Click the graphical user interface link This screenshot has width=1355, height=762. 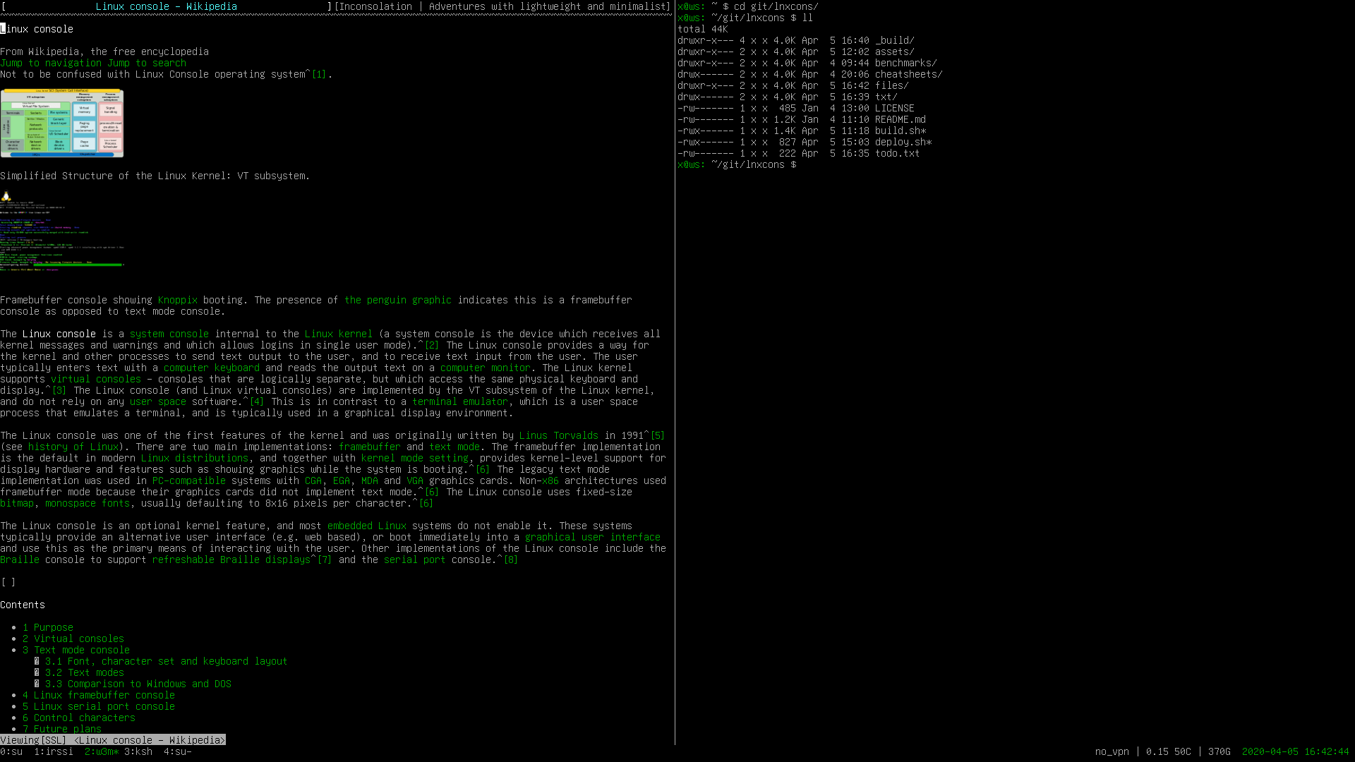pos(592,537)
